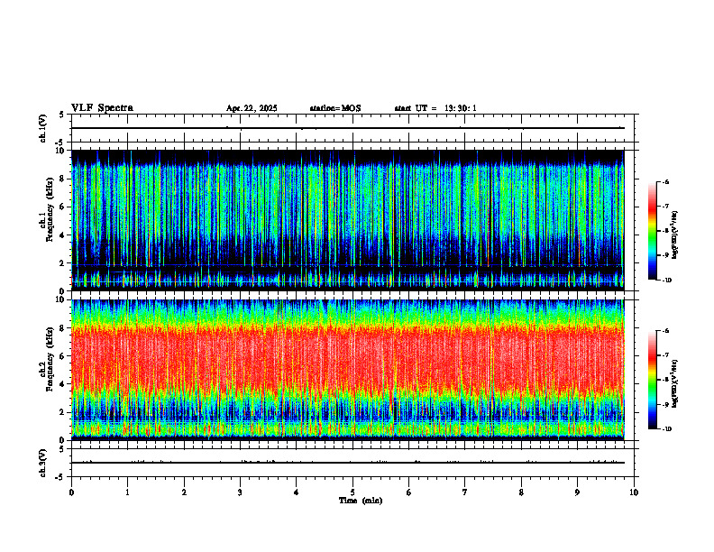Click time-axis tick label '3'
Viewport: 714px width, 552px height.
(x=240, y=492)
